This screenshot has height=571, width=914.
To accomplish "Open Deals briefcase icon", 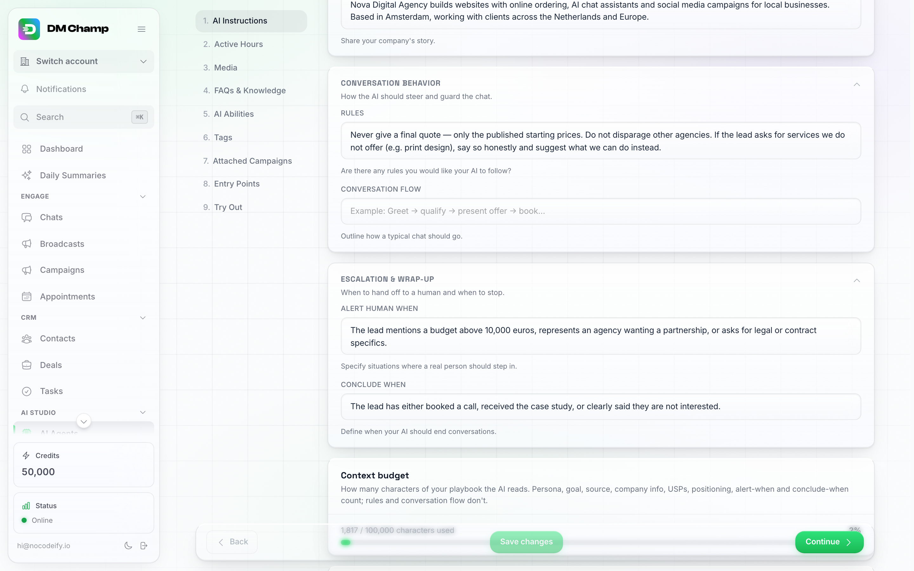I will (26, 365).
